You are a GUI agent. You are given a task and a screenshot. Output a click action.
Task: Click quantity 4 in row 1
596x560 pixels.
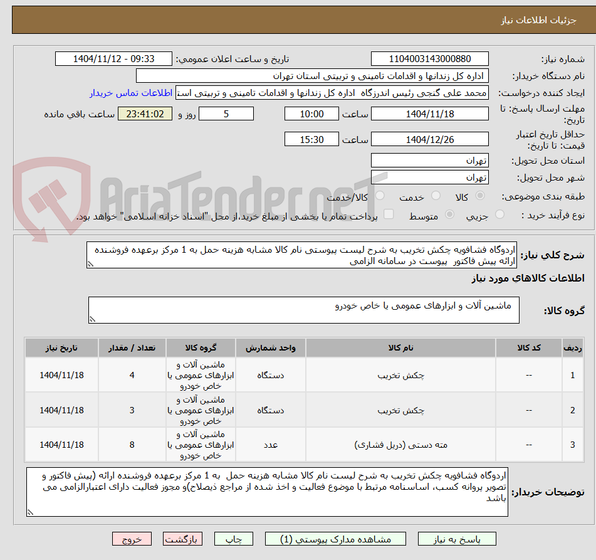132,376
